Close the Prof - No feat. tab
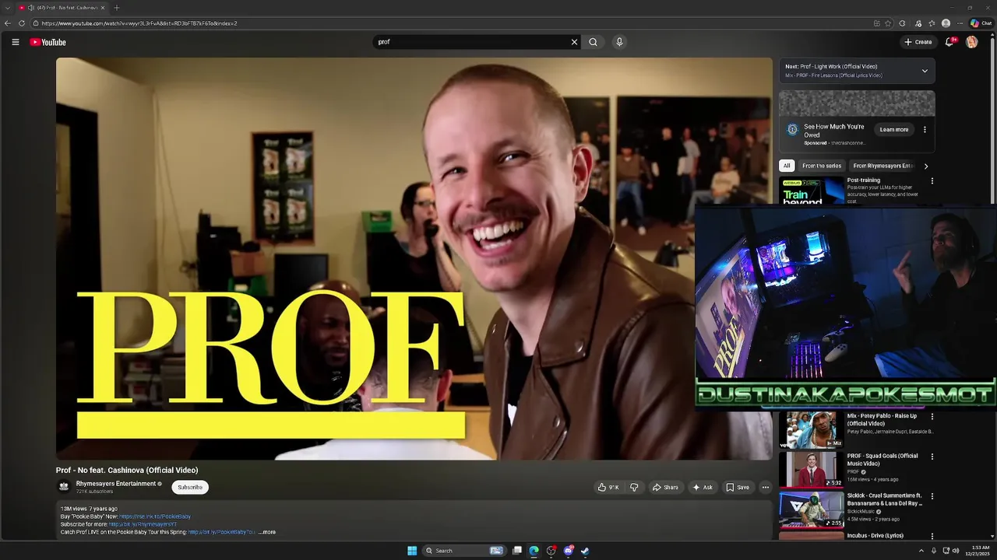Screen dimensions: 997x560 pyautogui.click(x=102, y=8)
